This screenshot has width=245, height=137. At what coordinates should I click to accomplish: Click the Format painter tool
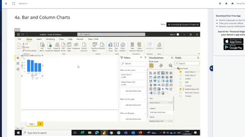coord(29,51)
